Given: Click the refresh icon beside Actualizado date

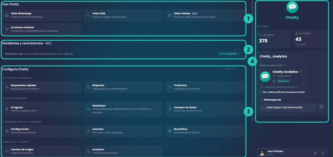Looking at the screenshot, I should 262,87.
